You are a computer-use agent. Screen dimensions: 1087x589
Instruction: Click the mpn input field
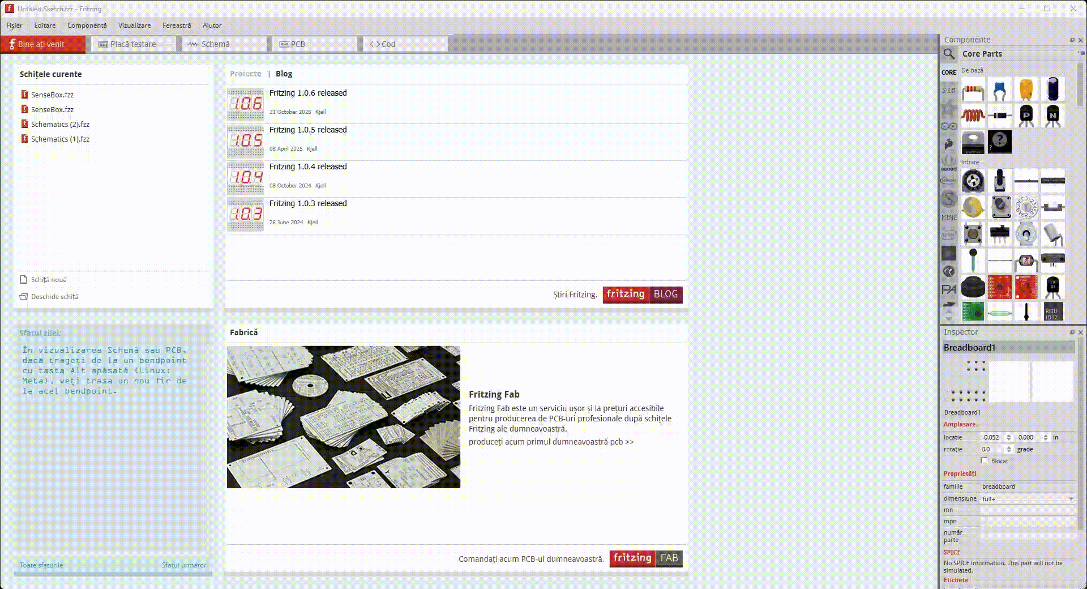coord(1028,522)
